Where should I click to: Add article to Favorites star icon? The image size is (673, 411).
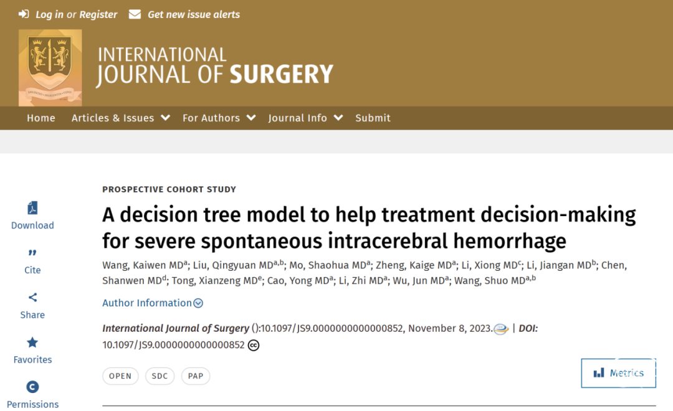32,342
